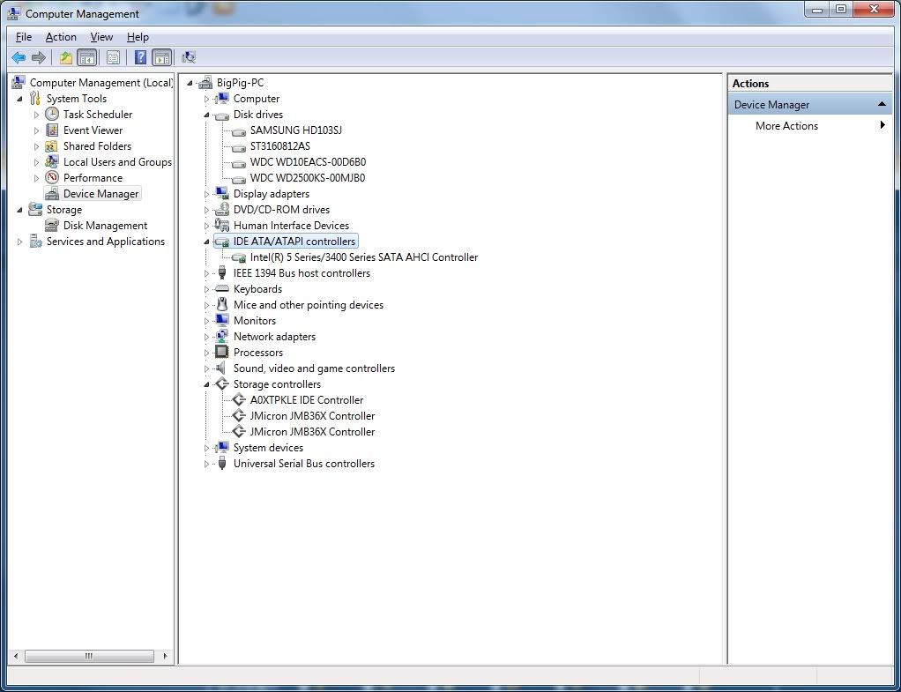The image size is (901, 692).
Task: Select the first JMicron JMB36X Controller
Action: point(312,416)
